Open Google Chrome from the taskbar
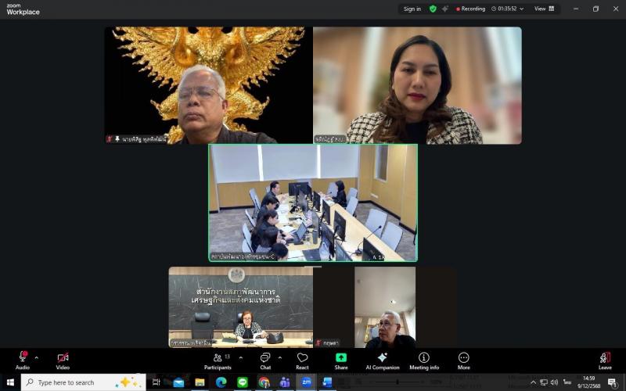The image size is (626, 391). (264, 382)
